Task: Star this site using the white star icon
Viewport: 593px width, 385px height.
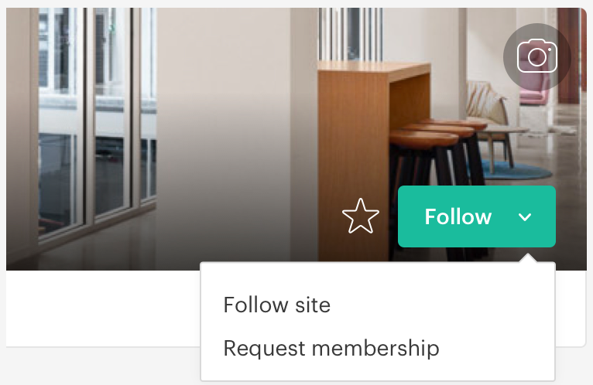Action: pyautogui.click(x=361, y=216)
